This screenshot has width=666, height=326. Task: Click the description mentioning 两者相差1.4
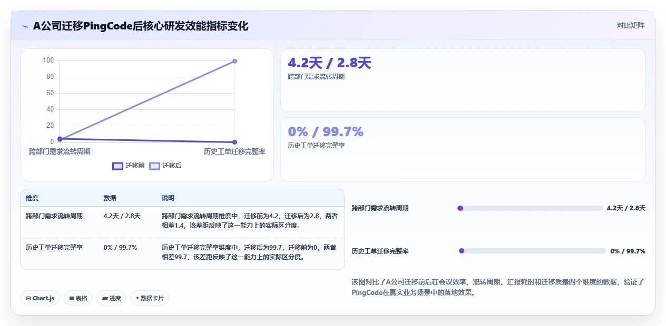coord(250,221)
